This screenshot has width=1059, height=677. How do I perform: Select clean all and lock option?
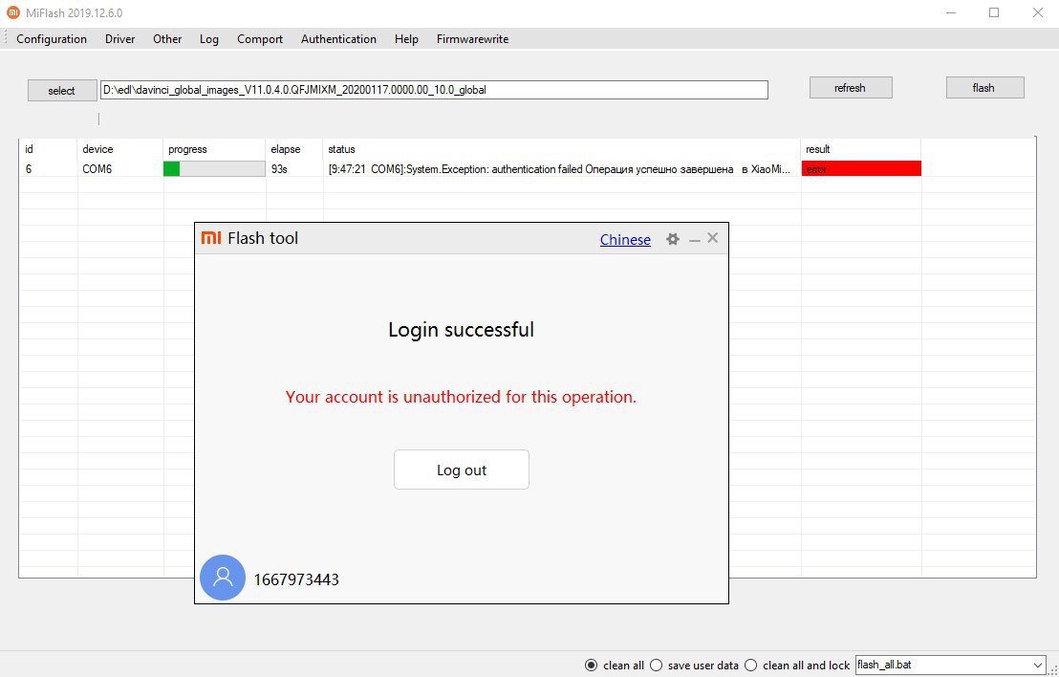(x=751, y=666)
